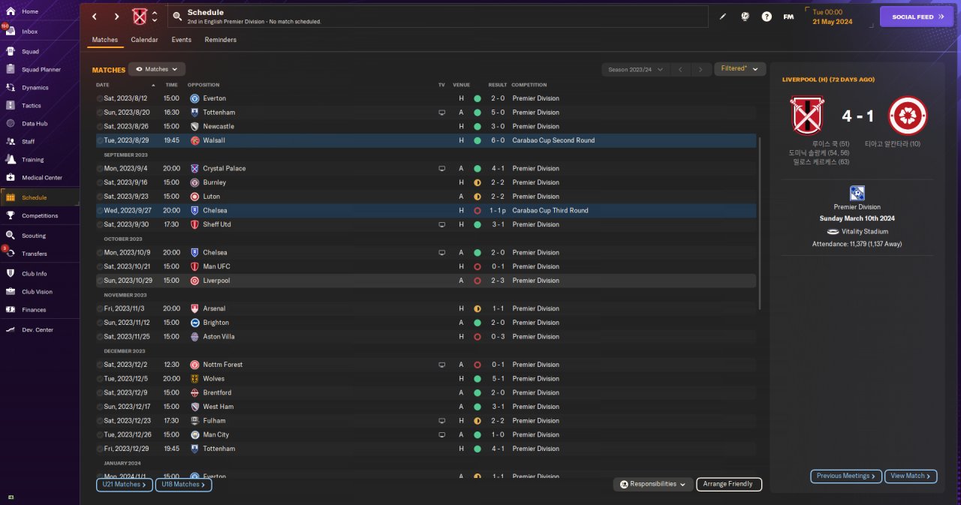Click the Liverpool row result 2 - 3
961x505 pixels.
pyautogui.click(x=497, y=281)
